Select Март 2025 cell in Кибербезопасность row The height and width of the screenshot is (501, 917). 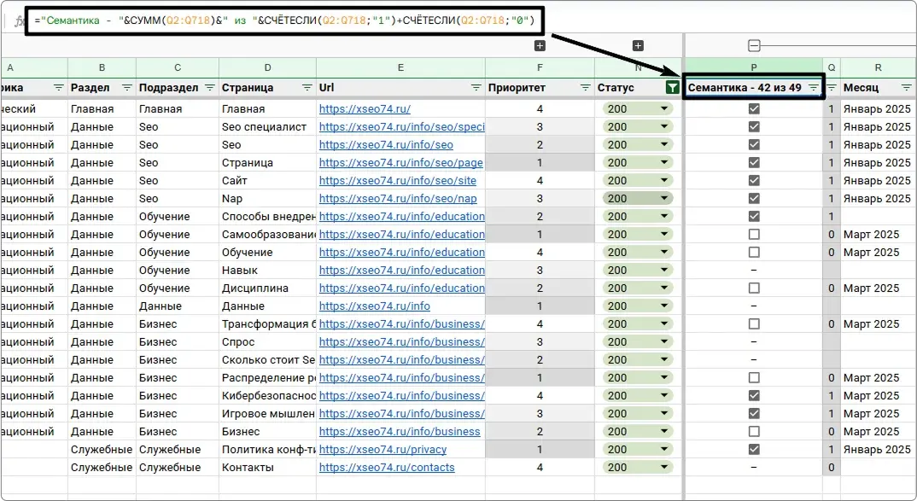coord(879,396)
